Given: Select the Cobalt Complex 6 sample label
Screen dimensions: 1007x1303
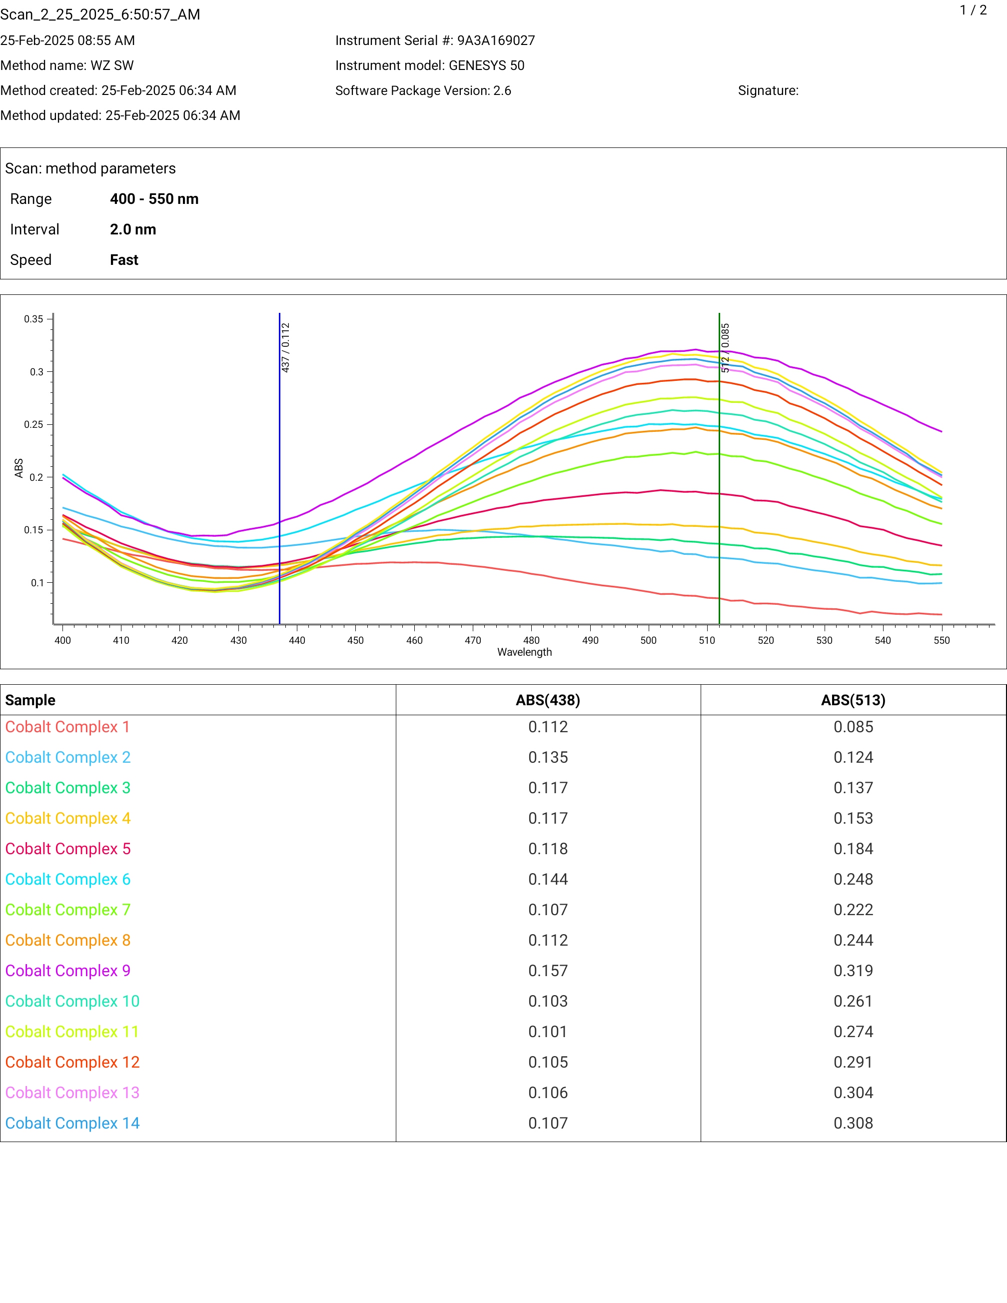Looking at the screenshot, I should [x=67, y=879].
